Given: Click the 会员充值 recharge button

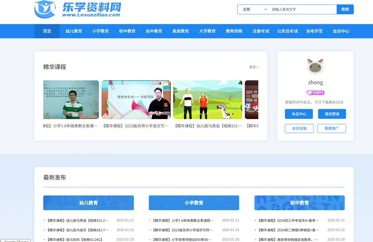Looking at the screenshot, I should [299, 128].
